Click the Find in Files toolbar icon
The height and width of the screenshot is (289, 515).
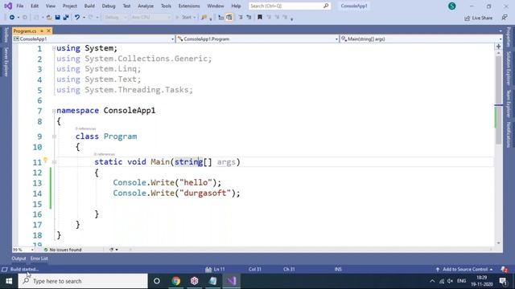(204, 18)
